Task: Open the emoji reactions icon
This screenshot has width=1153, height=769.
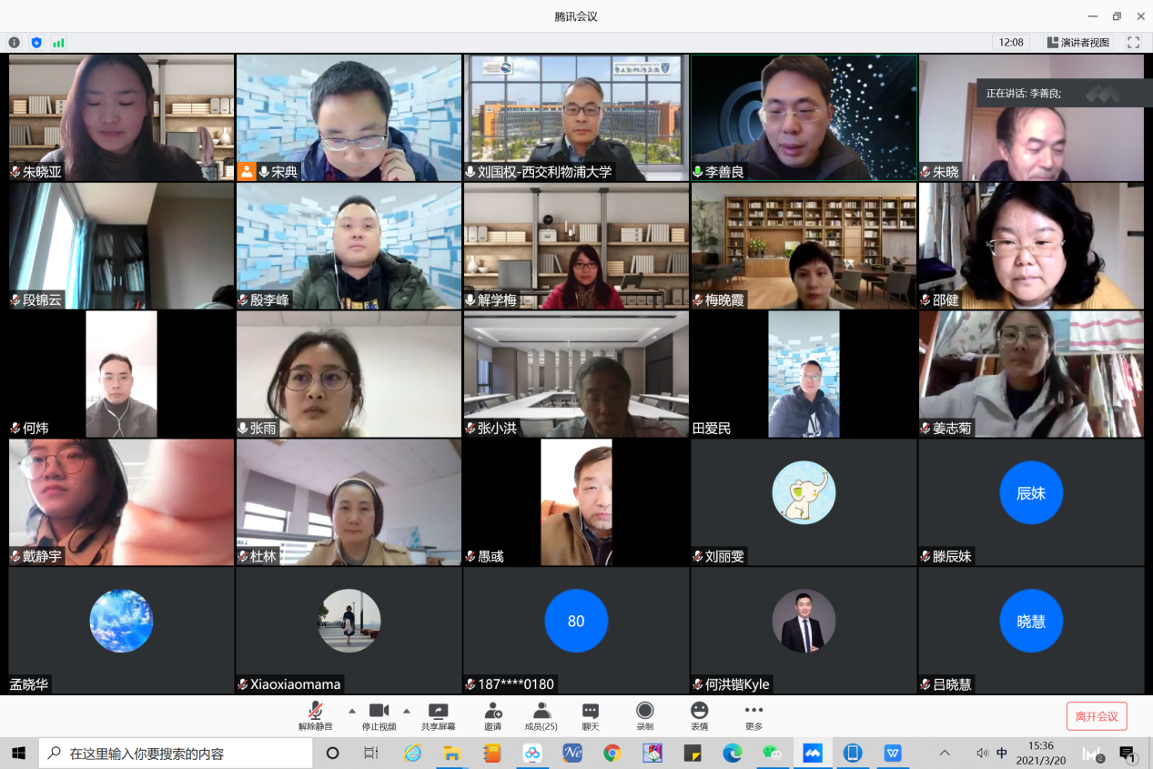Action: (699, 715)
